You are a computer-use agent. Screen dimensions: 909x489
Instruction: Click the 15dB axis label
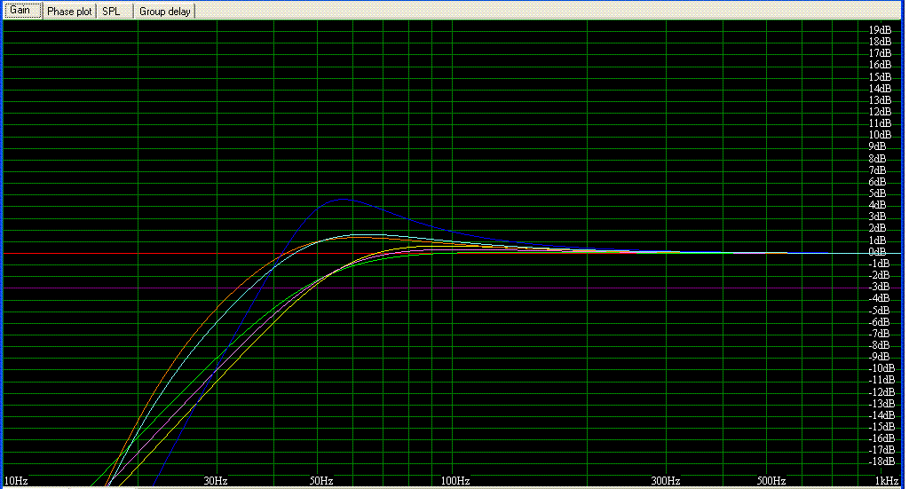click(880, 77)
